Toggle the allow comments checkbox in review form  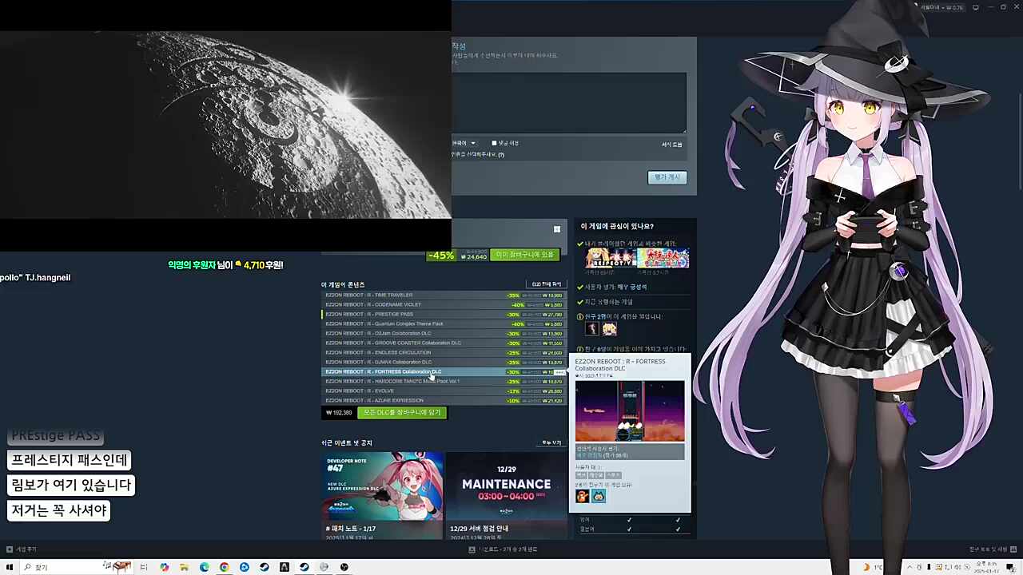coord(494,143)
